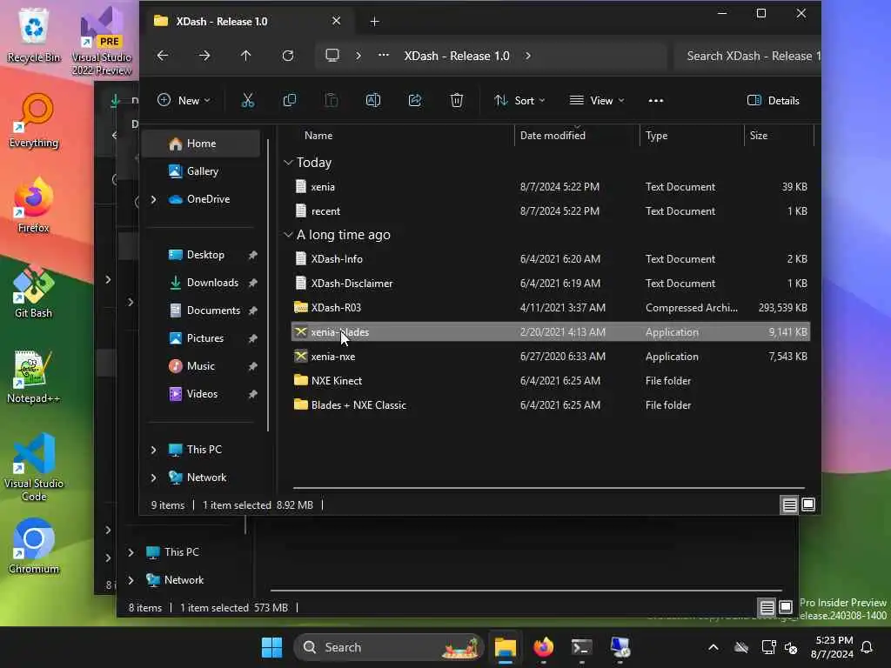Click the Share icon in toolbar
The image size is (891, 668).
pos(415,101)
